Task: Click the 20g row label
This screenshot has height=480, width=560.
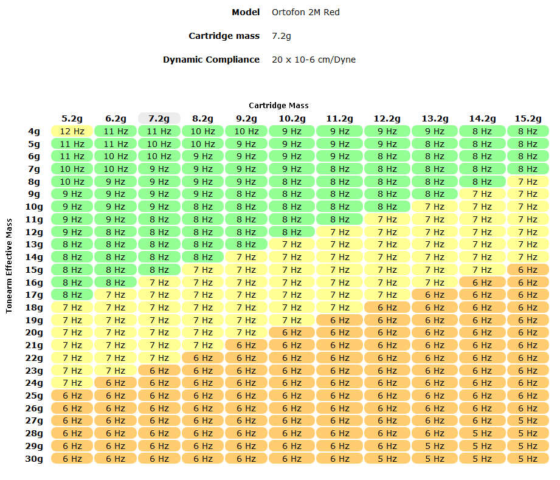Action: [34, 332]
